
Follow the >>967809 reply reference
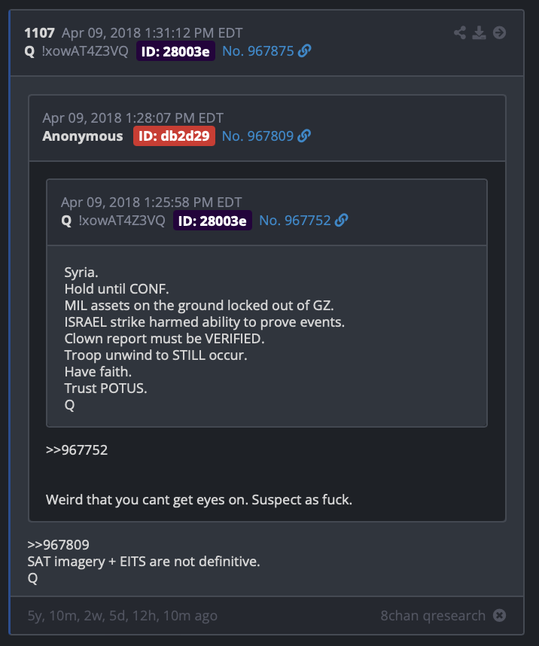coord(58,544)
